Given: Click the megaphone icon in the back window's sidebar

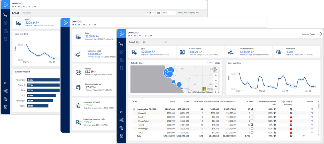Looking at the screenshot, I should tap(5, 83).
